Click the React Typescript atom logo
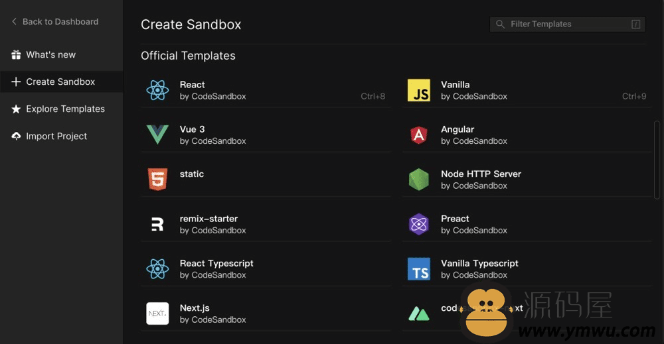The image size is (664, 344). [157, 269]
